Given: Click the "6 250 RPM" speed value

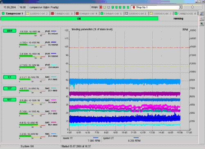Looking at the screenshot, I should point(134,141).
